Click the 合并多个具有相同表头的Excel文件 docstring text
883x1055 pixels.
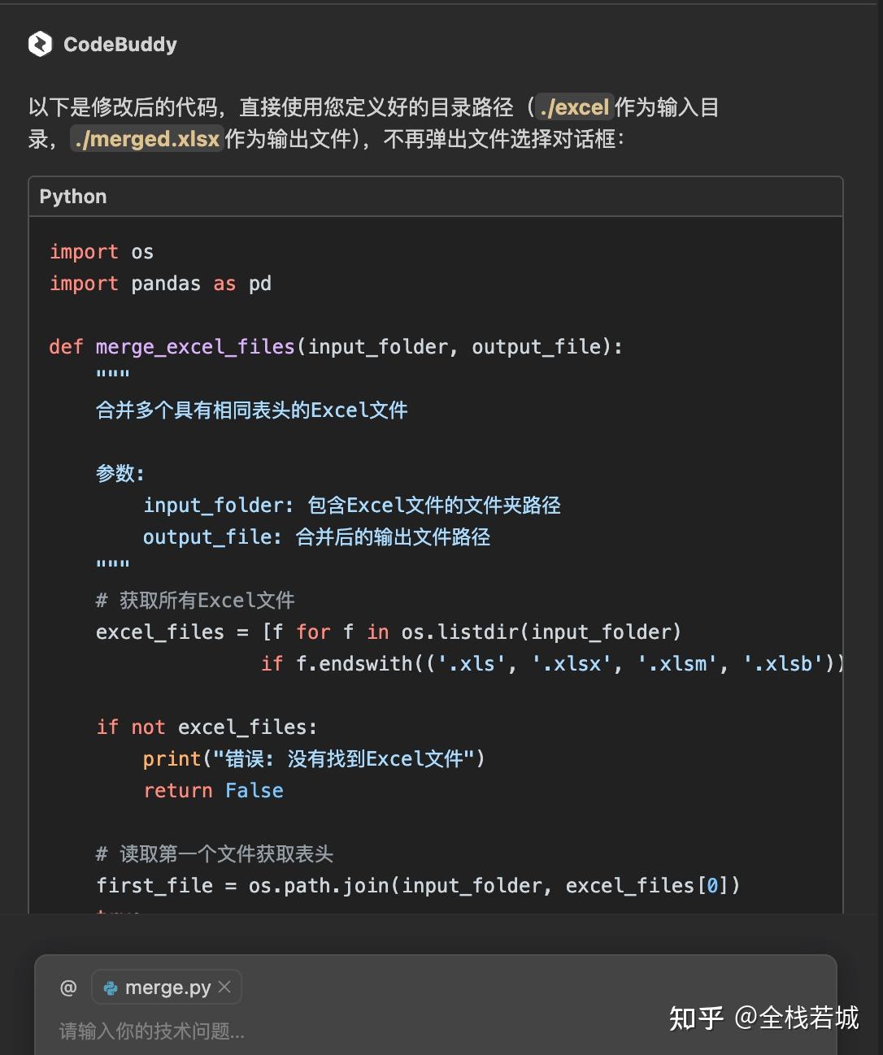click(252, 410)
